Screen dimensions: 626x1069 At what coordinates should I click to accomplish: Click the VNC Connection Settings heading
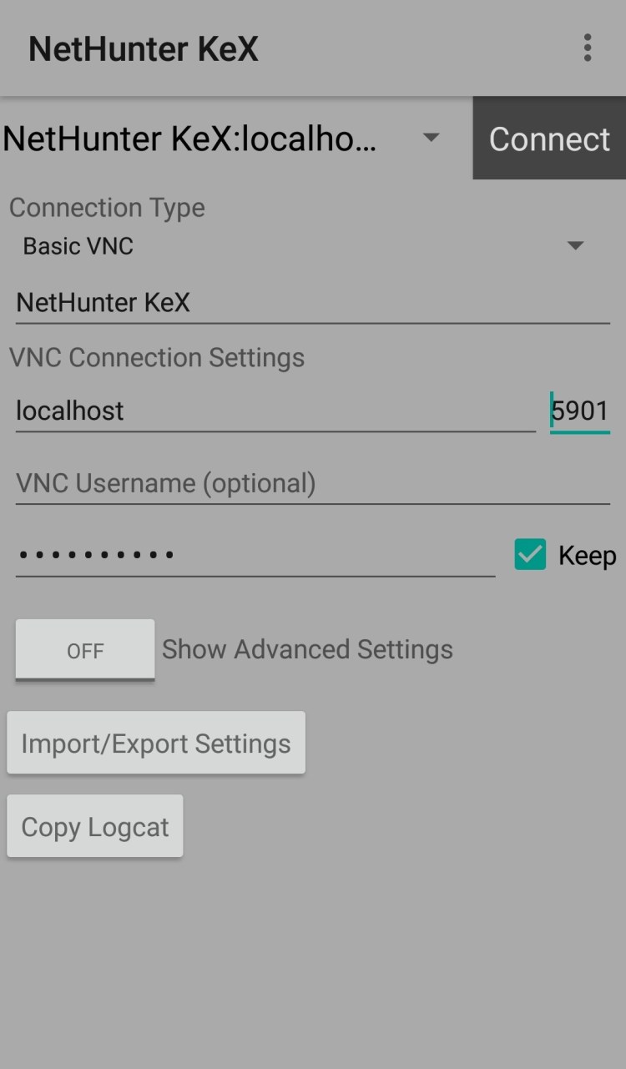(x=157, y=358)
